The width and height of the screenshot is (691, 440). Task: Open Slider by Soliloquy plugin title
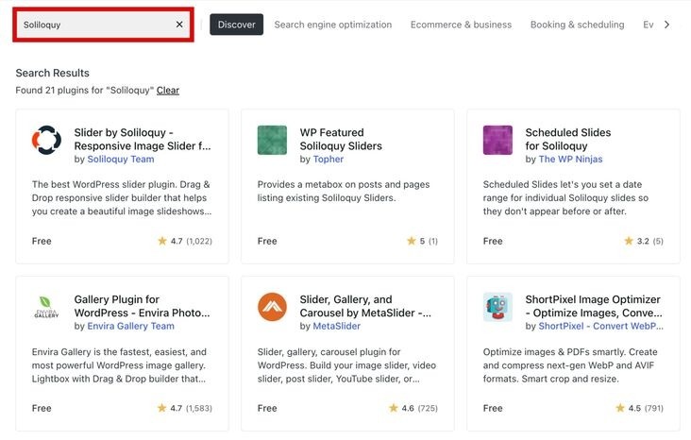pyautogui.click(x=143, y=139)
